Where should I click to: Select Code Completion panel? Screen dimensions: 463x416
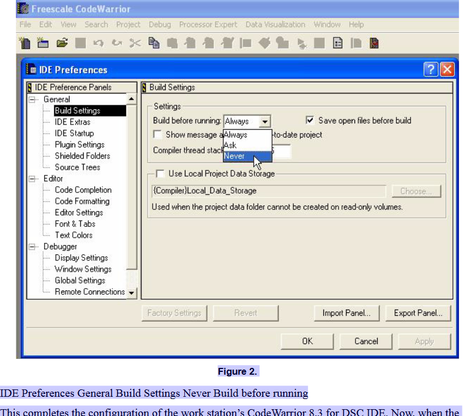pos(83,190)
